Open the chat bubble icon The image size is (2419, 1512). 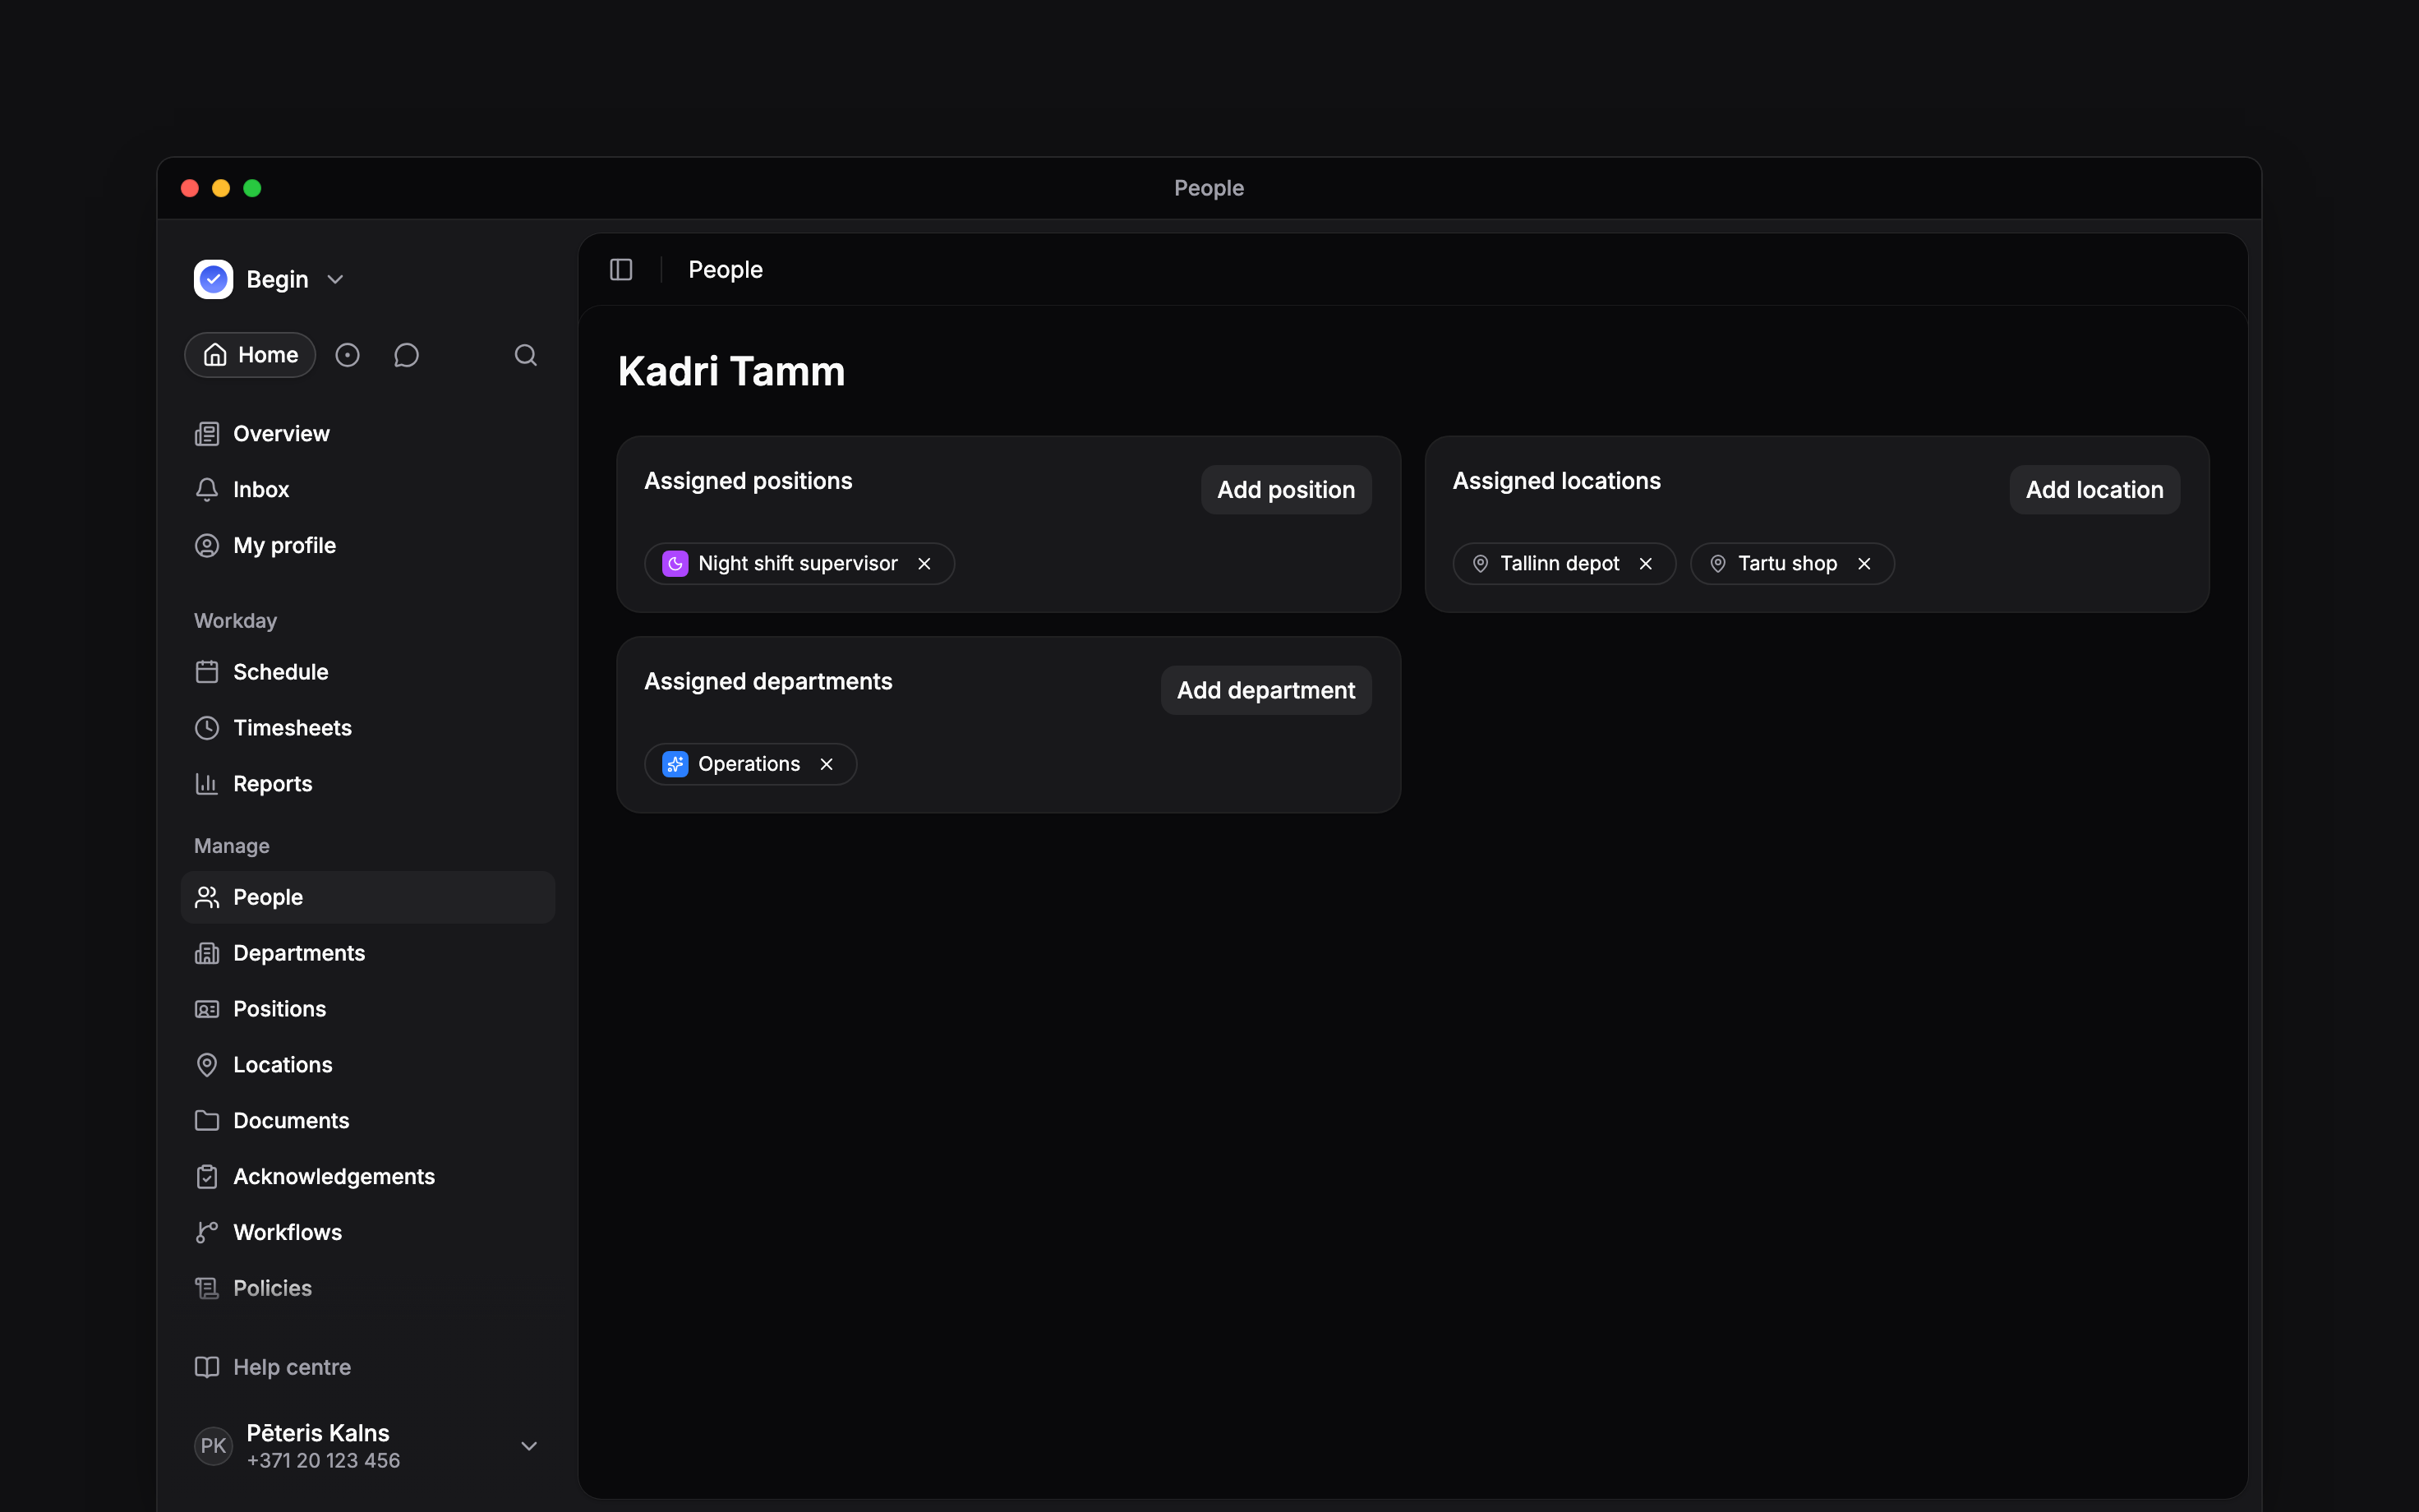point(406,355)
